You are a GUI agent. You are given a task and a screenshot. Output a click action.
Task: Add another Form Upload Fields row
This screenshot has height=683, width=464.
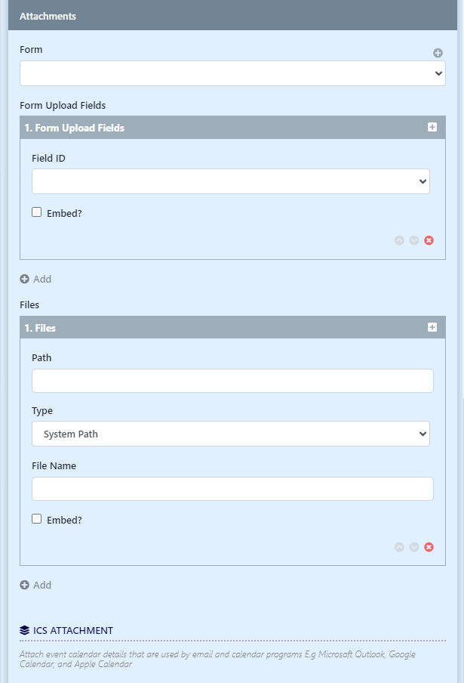click(35, 279)
